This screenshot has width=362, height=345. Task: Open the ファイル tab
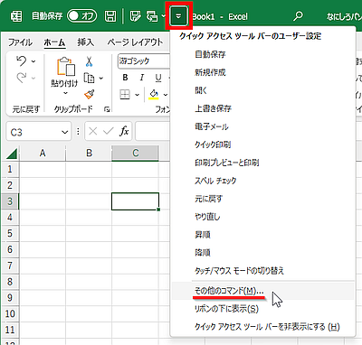(20, 42)
